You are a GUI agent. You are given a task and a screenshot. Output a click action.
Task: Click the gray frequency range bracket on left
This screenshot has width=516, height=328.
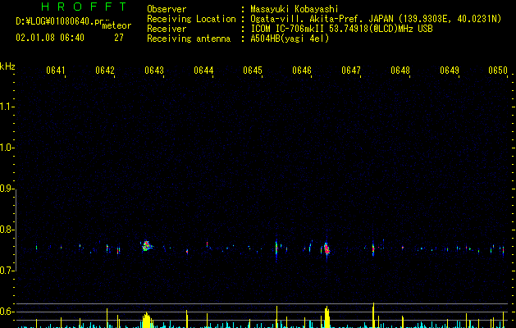click(x=16, y=230)
